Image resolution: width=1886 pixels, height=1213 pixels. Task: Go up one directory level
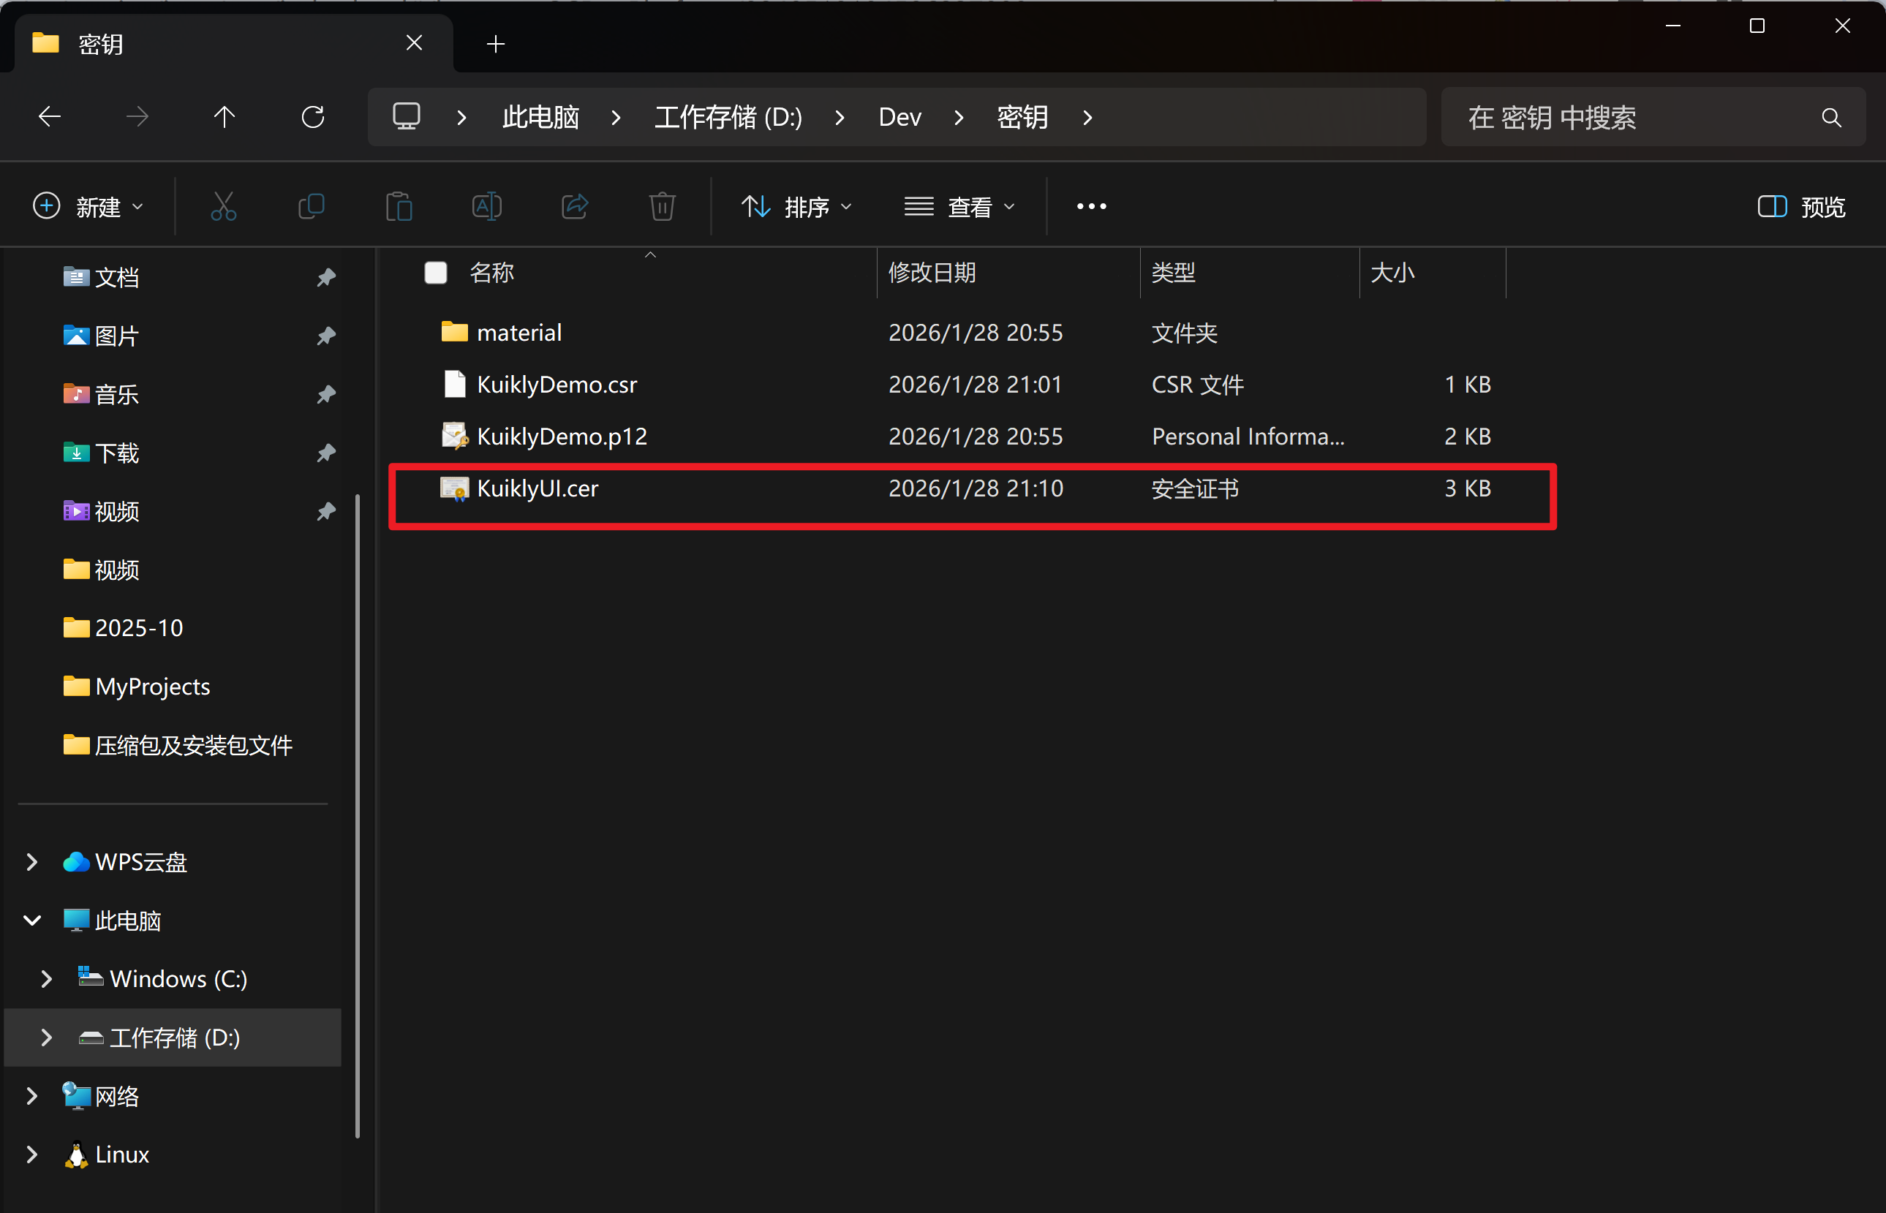[225, 118]
